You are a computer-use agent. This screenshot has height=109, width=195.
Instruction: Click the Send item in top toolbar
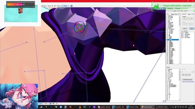[49, 6]
